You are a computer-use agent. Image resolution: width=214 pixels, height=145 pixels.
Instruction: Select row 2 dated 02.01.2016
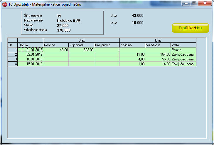tap(30, 55)
